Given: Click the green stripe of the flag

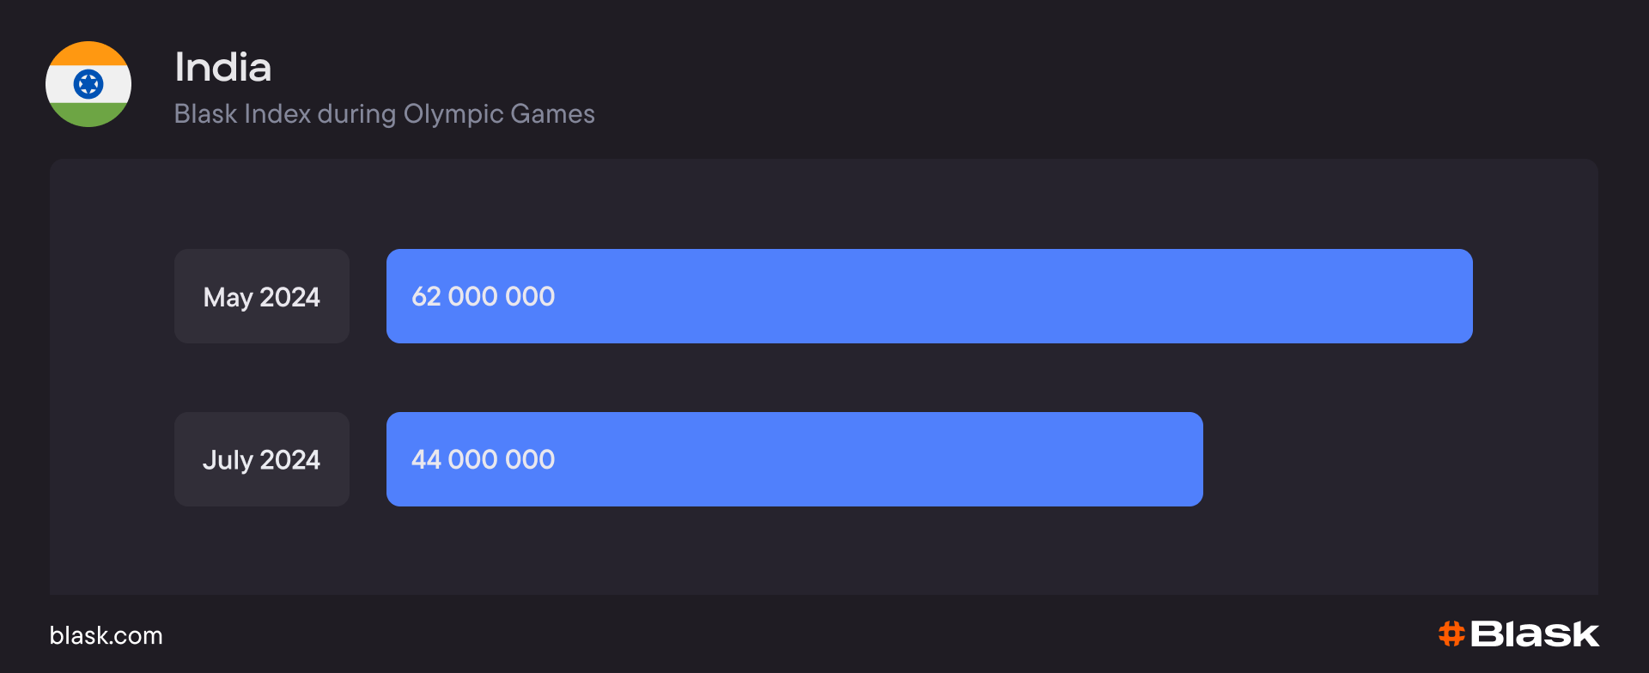Looking at the screenshot, I should pyautogui.click(x=88, y=115).
